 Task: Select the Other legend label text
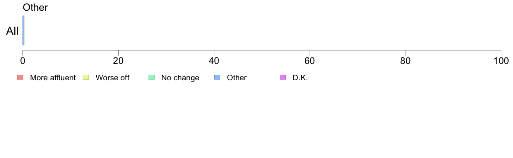point(237,78)
